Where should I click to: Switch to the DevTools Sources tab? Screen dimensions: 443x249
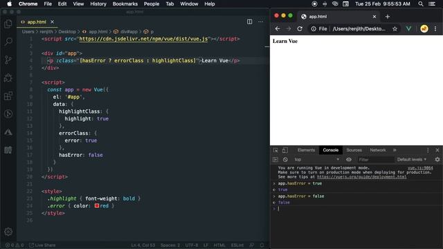[354, 150]
